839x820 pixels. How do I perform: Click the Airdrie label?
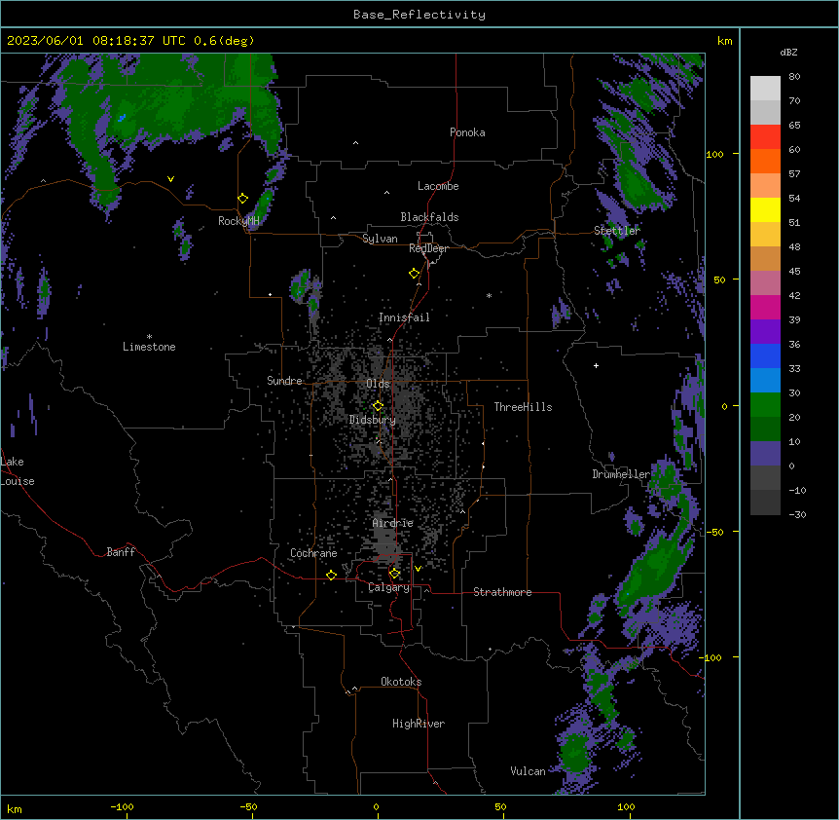(x=393, y=523)
